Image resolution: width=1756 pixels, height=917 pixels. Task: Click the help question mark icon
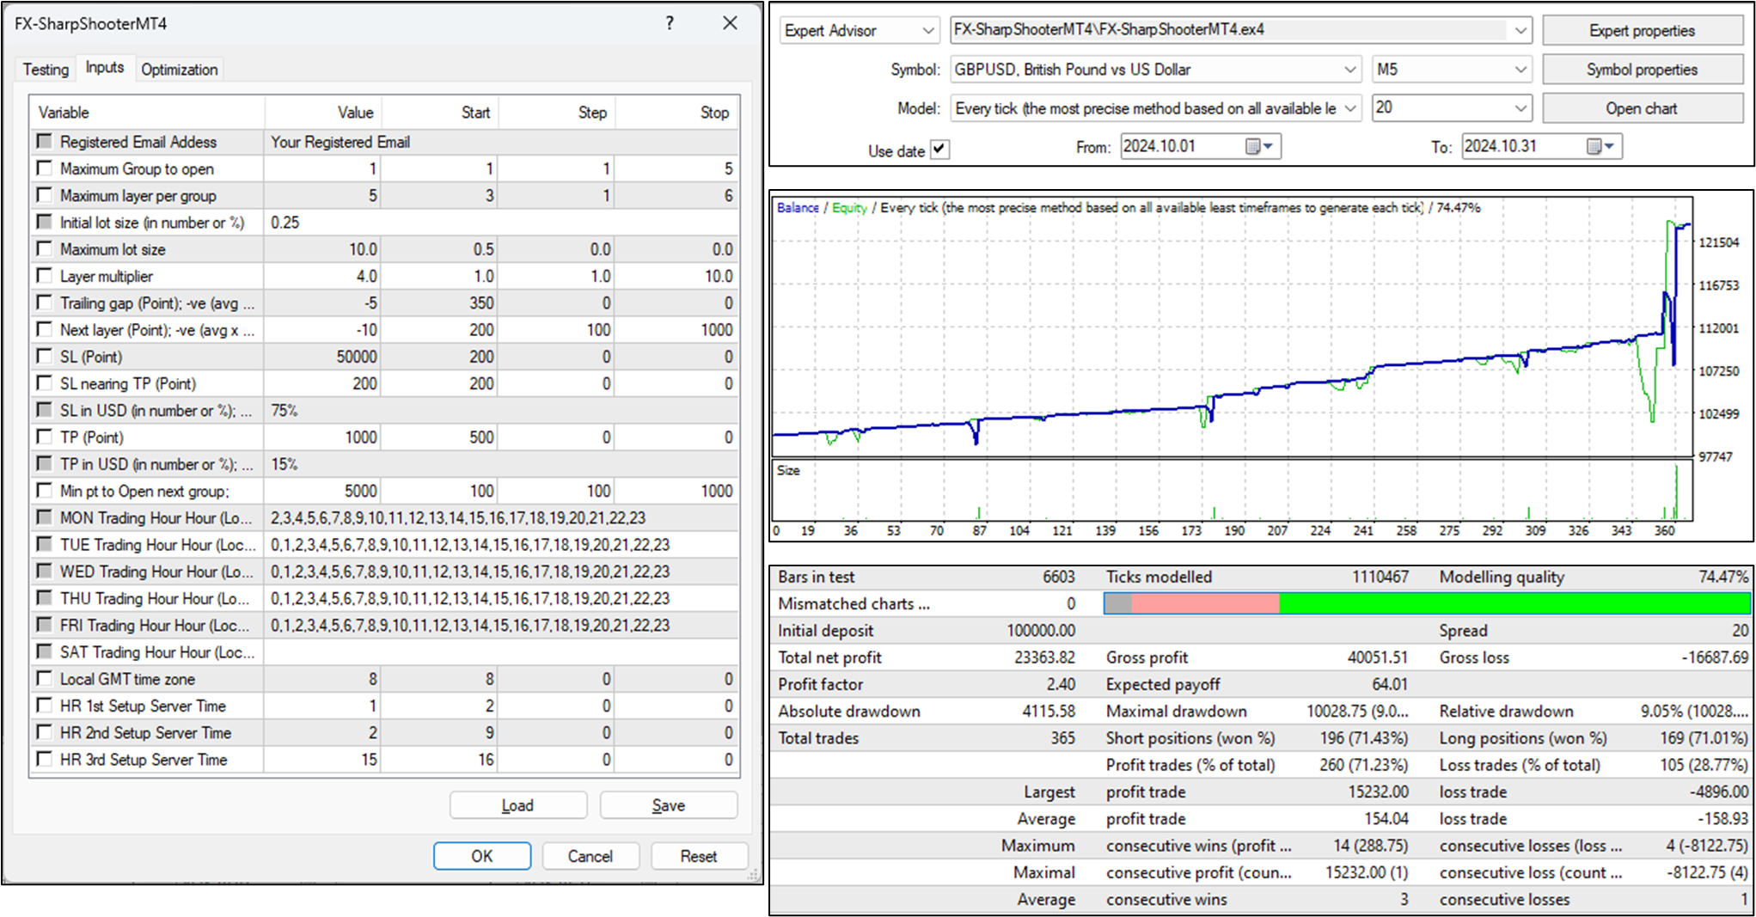pos(670,23)
